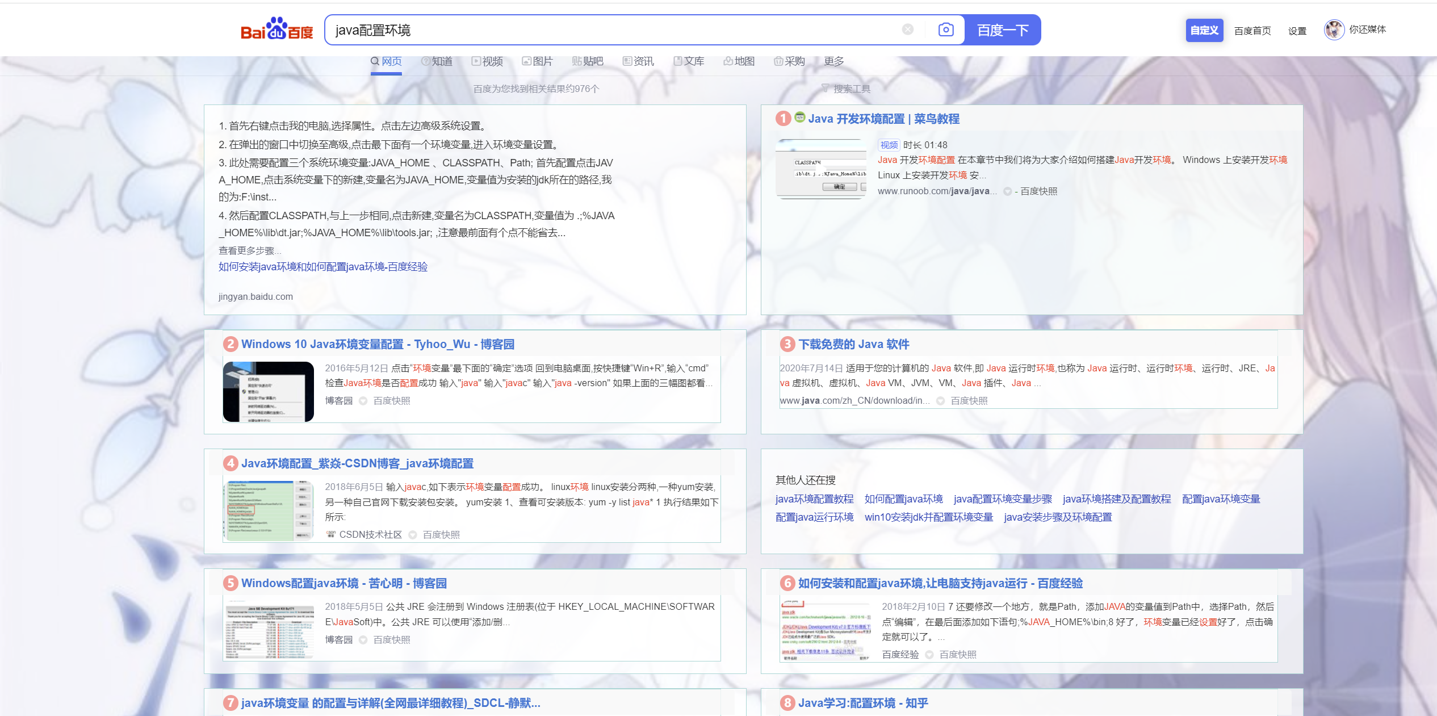The width and height of the screenshot is (1437, 716).
Task: Clear search text with the X icon
Action: click(908, 30)
